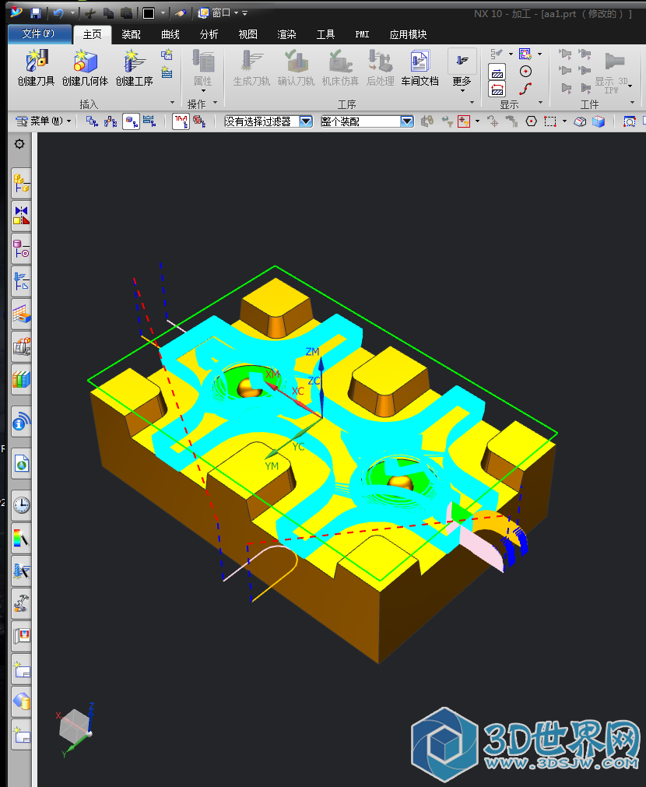646x787 pixels.
Task: Switch to the Analysis (分析) tab
Action: pyautogui.click(x=209, y=34)
